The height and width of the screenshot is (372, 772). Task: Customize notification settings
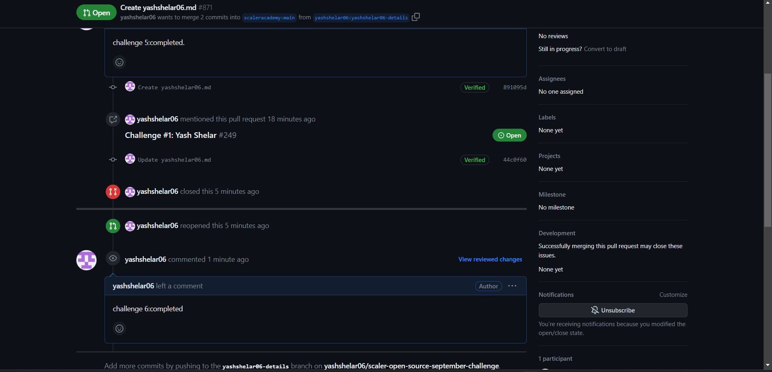coord(673,294)
